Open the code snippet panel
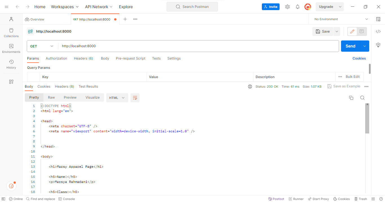385x202 pixels. point(378,31)
